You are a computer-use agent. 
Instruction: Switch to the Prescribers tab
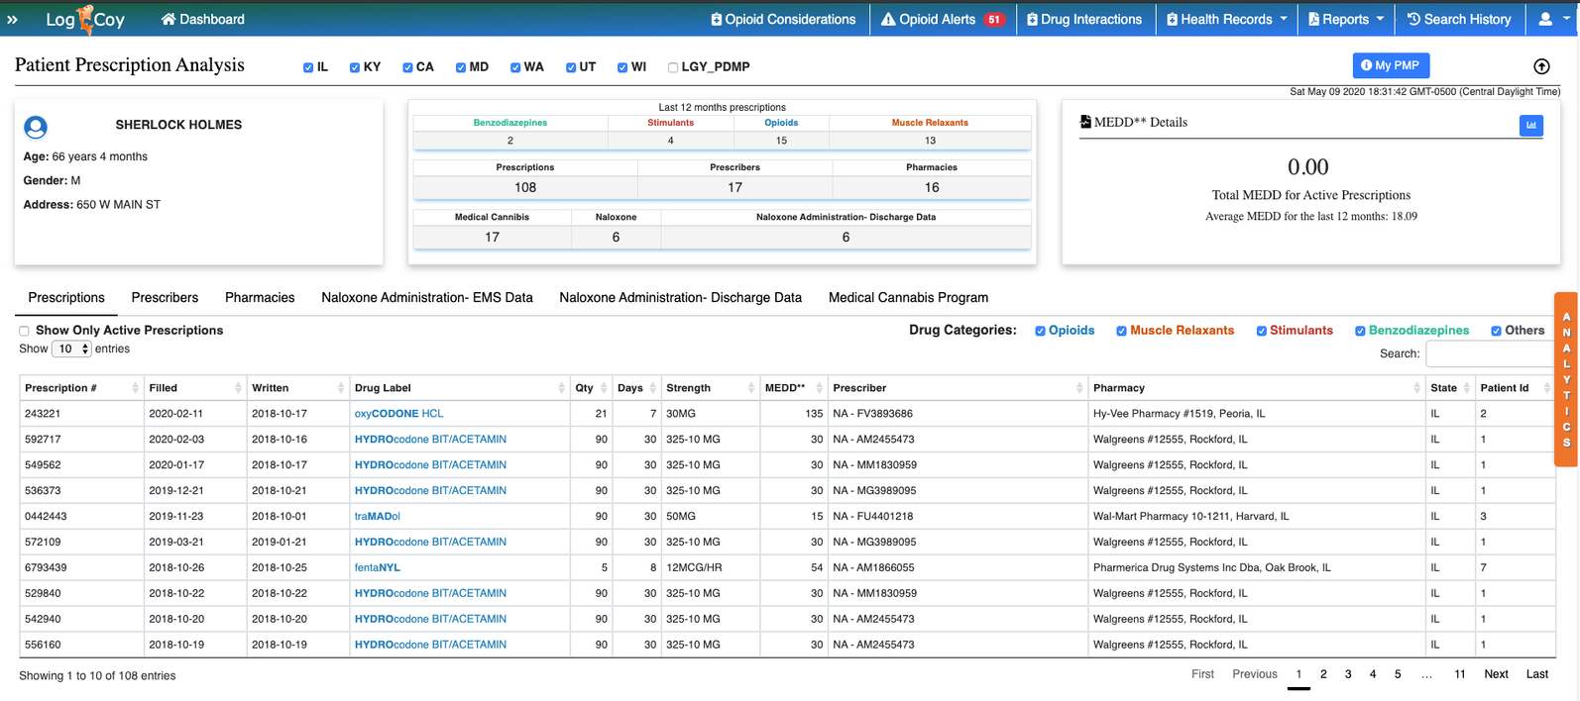165,297
